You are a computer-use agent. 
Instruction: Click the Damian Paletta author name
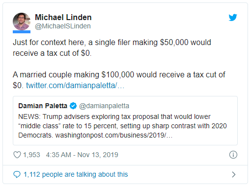pyautogui.click(x=43, y=106)
